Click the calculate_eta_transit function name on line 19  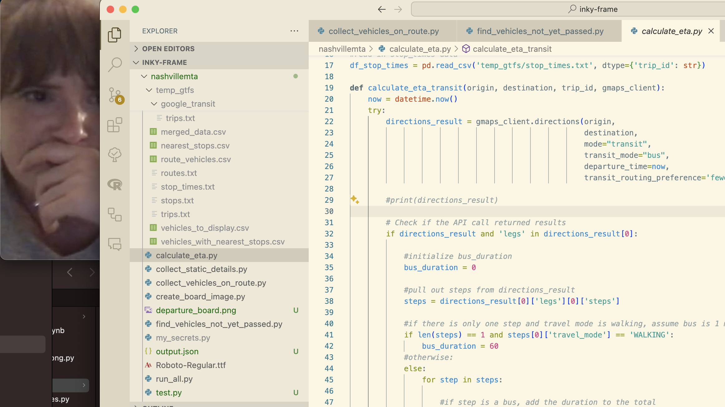(x=415, y=88)
